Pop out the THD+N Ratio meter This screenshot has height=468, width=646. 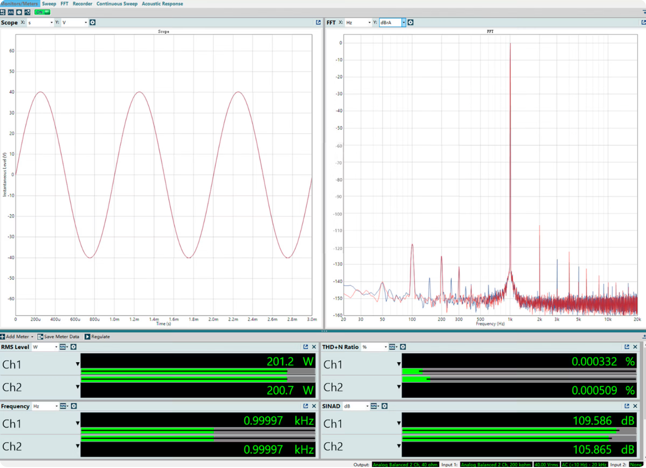[627, 347]
